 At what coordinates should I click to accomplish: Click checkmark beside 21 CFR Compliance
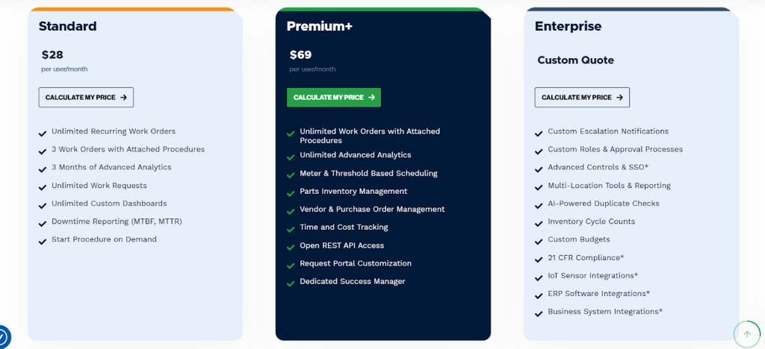point(539,259)
